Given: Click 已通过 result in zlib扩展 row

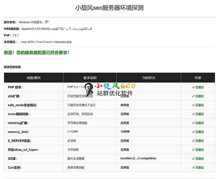Looking at the screenshot, I should (198, 96).
